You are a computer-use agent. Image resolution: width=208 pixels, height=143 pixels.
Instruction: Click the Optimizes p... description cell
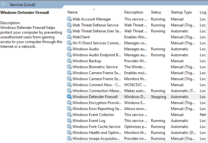coord(136,127)
